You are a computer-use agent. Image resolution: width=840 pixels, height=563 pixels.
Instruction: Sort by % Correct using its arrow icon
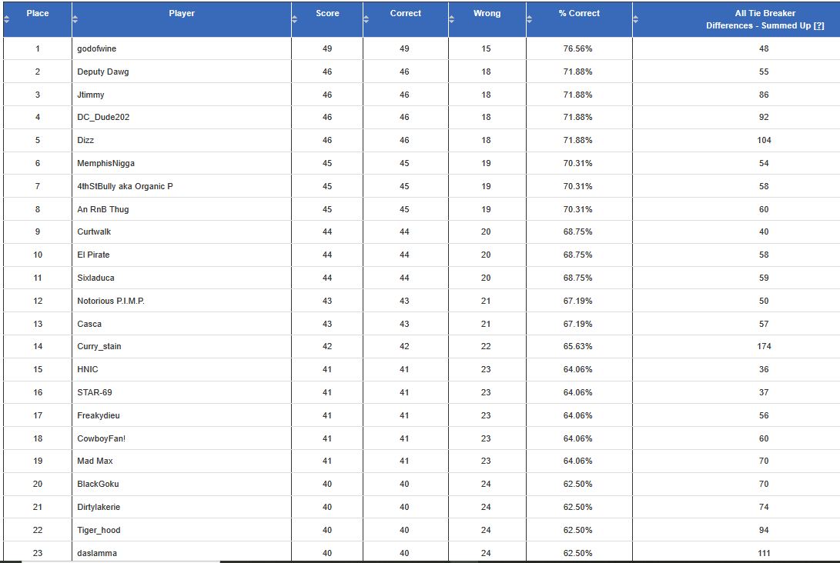530,19
